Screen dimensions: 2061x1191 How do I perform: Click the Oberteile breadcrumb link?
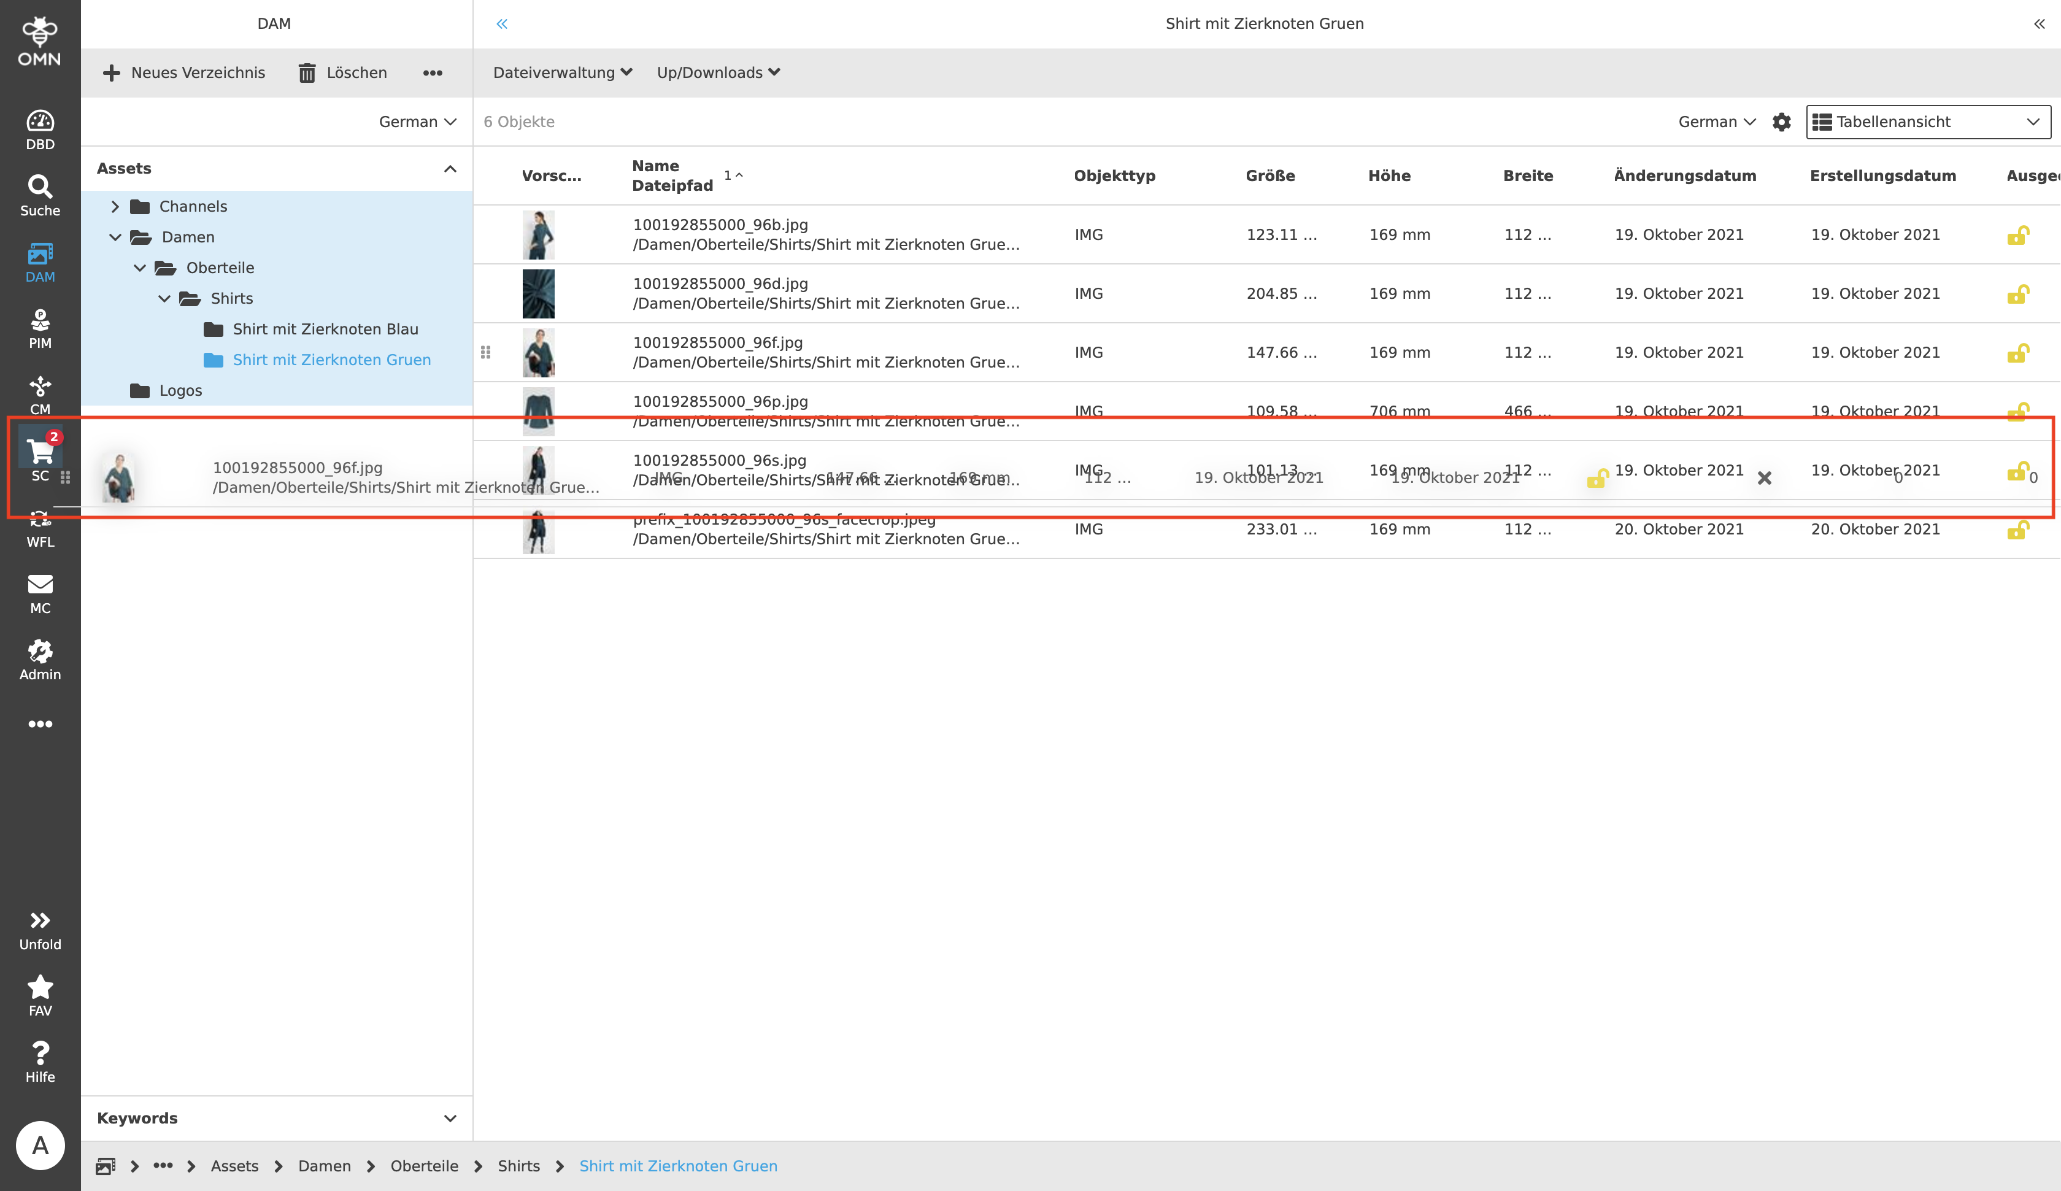[423, 1166]
